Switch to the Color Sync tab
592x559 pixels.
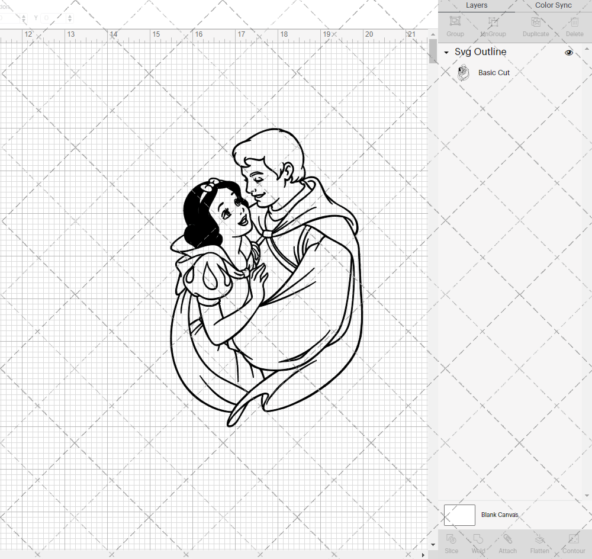pyautogui.click(x=553, y=5)
